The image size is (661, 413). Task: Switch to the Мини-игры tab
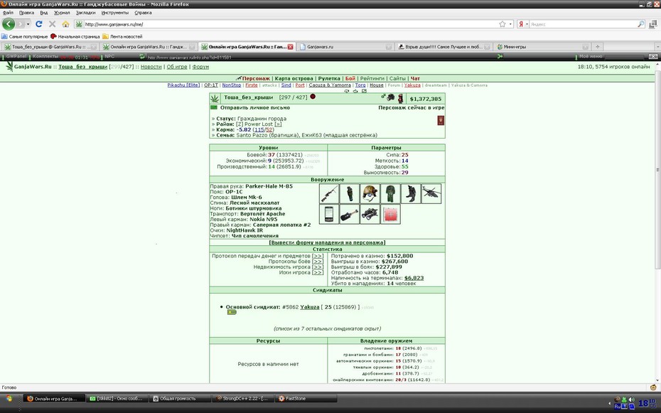[x=542, y=47]
